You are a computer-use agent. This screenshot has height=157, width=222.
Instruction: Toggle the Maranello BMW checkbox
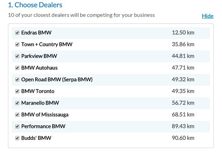tap(17, 103)
